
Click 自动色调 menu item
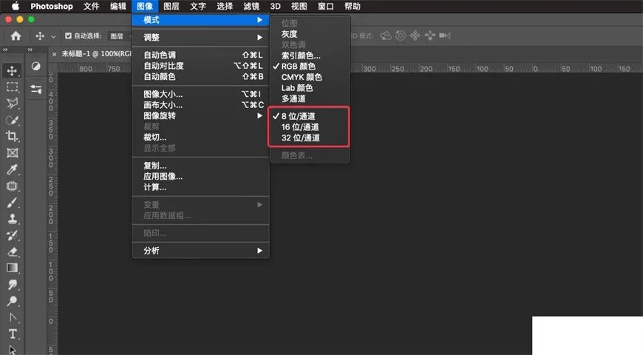(x=200, y=55)
